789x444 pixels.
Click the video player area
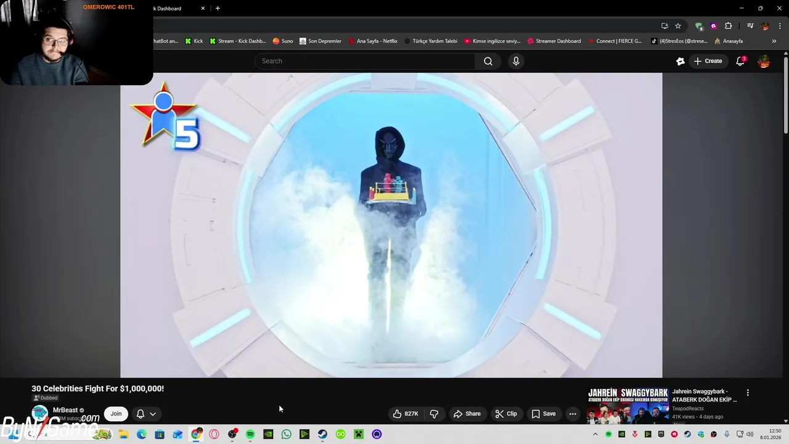(x=391, y=225)
